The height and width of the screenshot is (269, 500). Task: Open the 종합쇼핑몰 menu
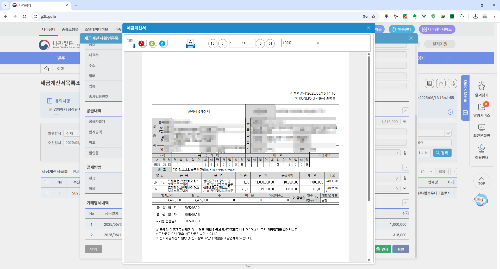coord(70,29)
